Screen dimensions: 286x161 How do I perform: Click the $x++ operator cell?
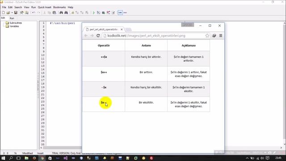tap(104, 74)
